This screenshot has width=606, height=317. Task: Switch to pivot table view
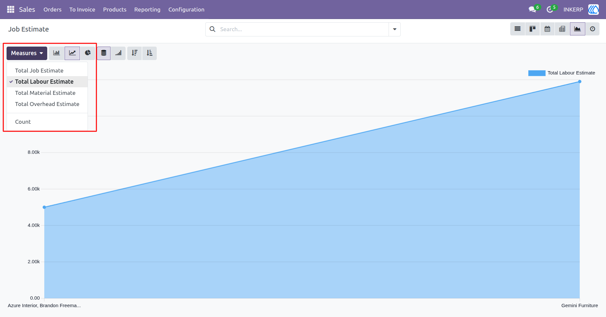562,29
